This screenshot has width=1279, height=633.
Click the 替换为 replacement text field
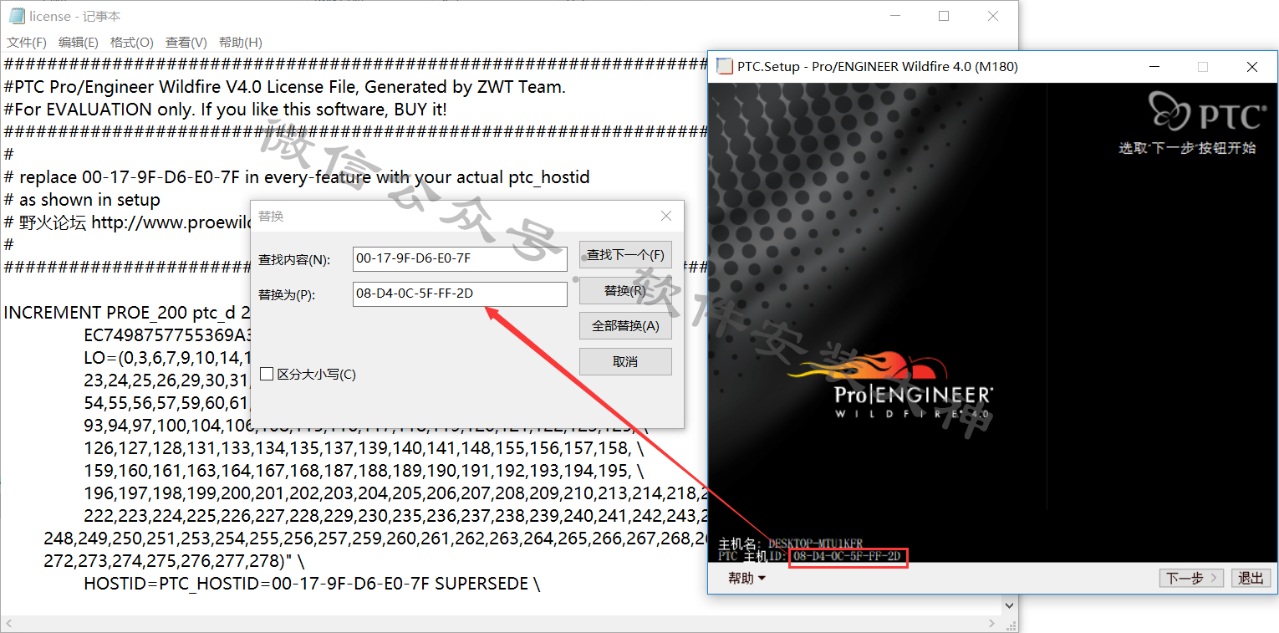[x=460, y=294]
